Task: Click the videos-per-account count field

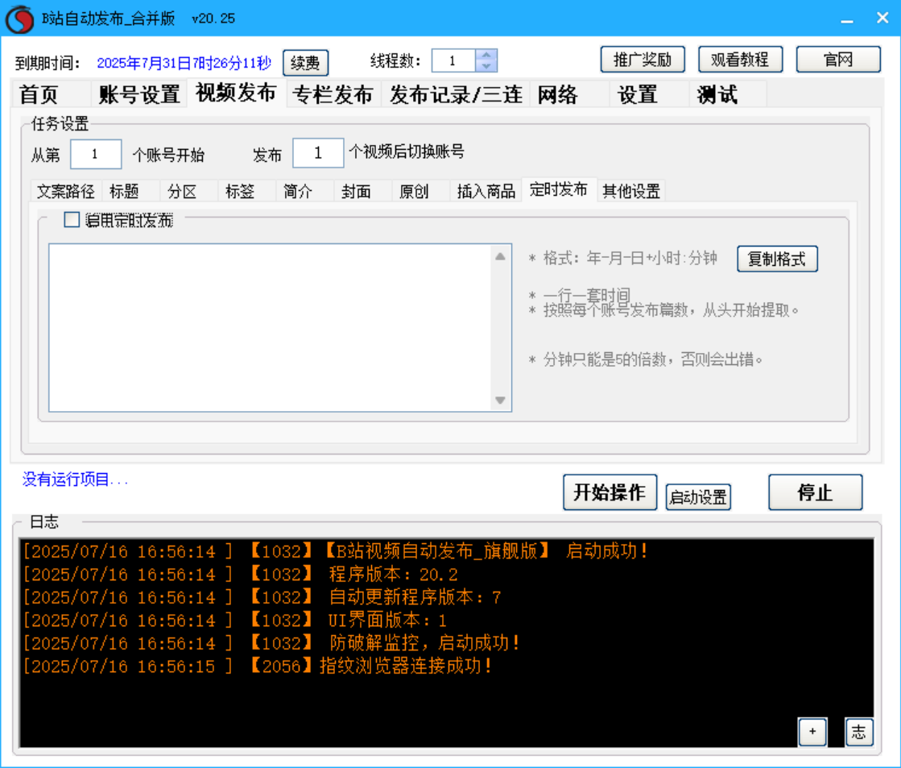Action: coord(318,153)
